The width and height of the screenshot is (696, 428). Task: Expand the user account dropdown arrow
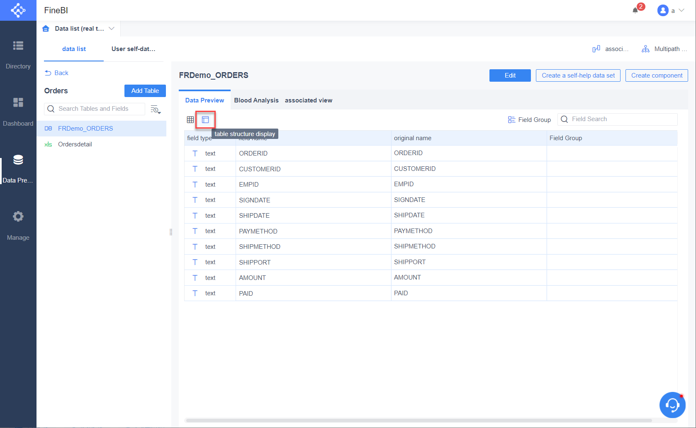point(681,10)
